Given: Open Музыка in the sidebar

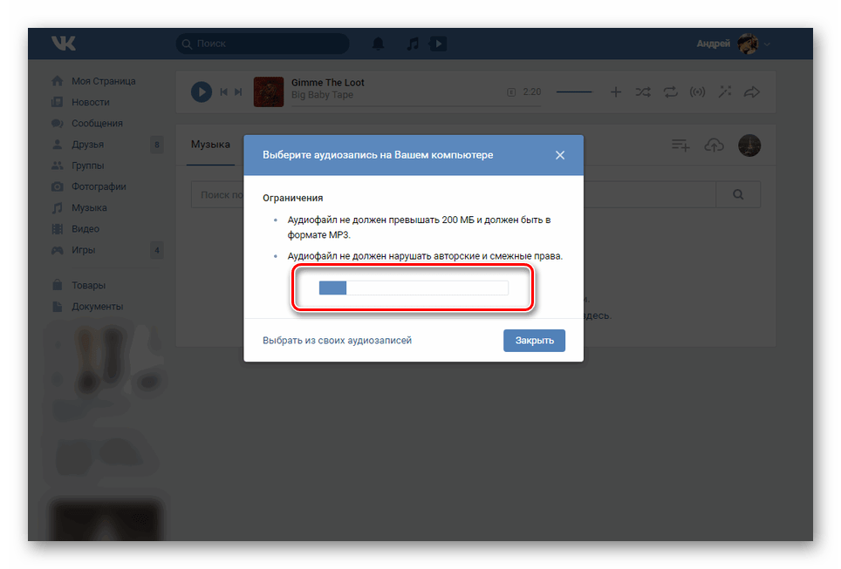Looking at the screenshot, I should point(89,207).
